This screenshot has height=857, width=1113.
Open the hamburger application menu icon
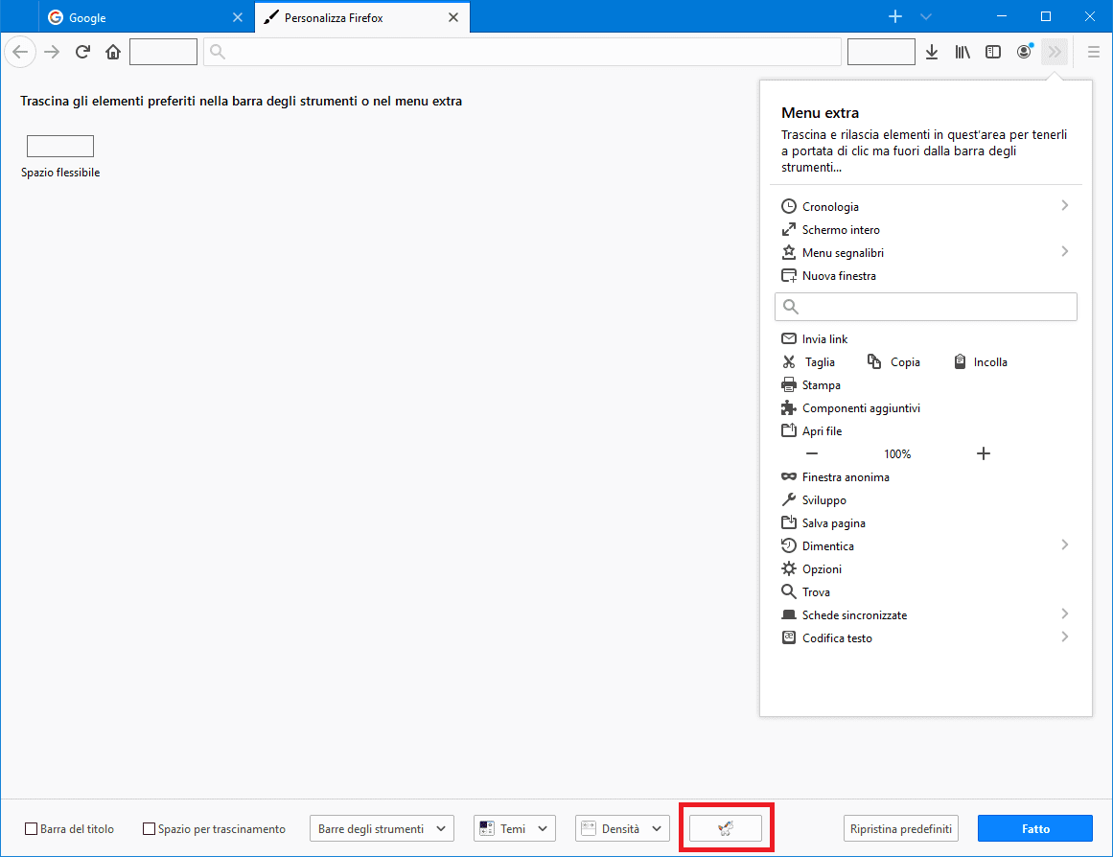click(x=1094, y=52)
